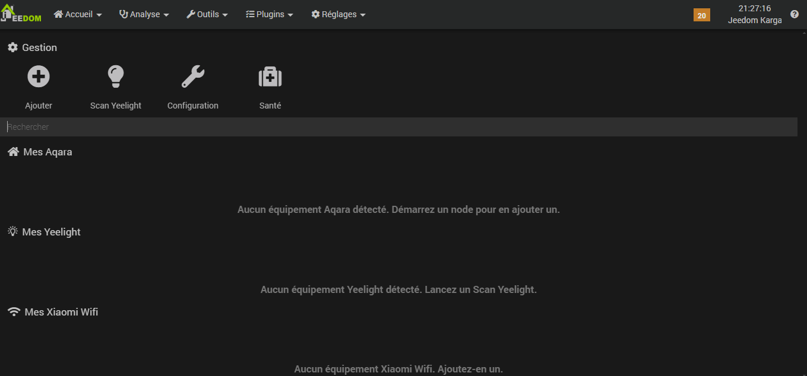Viewport: 807px width, 376px height.
Task: Click the Ajouter plus icon
Action: pyautogui.click(x=39, y=77)
